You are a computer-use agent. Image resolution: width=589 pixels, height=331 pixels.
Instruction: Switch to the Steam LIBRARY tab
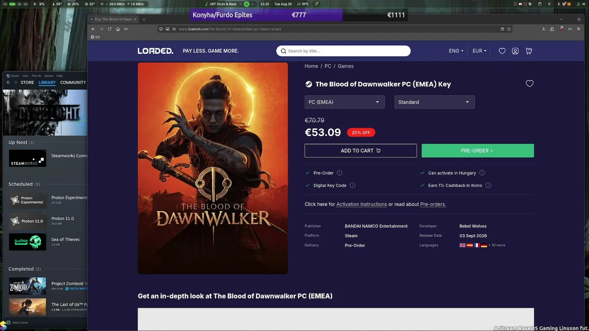[x=47, y=82]
